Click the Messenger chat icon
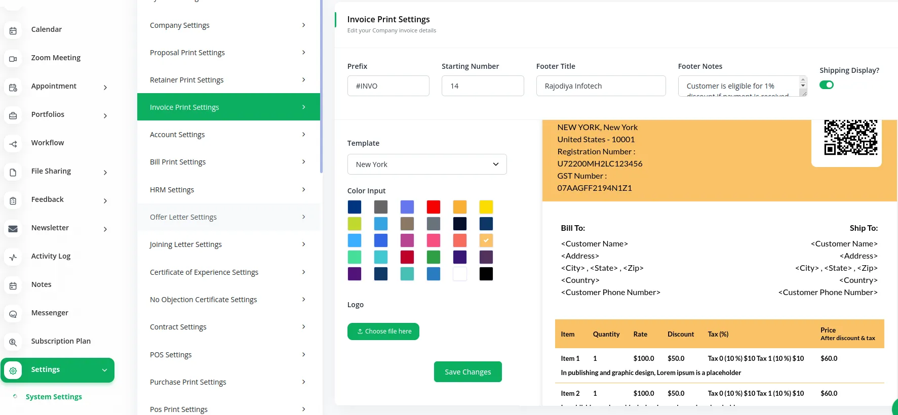Image resolution: width=898 pixels, height=415 pixels. (x=13, y=314)
